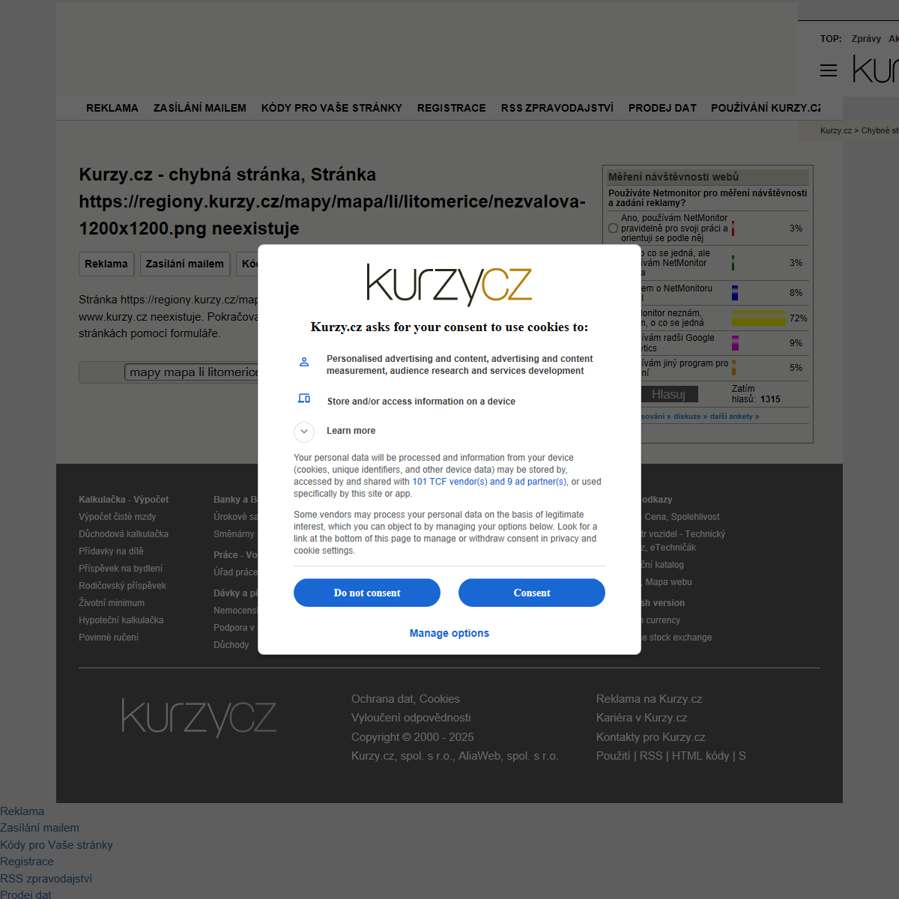899x899 pixels.
Task: Select the 'Ano, používám NetMonitor' radio option
Action: [614, 228]
